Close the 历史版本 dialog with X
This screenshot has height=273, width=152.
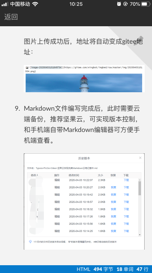click(x=140, y=158)
